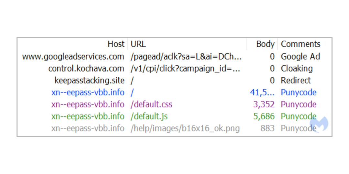Click the /help/images/b16x16_ok.png URL
349x174 pixels.
click(x=185, y=128)
